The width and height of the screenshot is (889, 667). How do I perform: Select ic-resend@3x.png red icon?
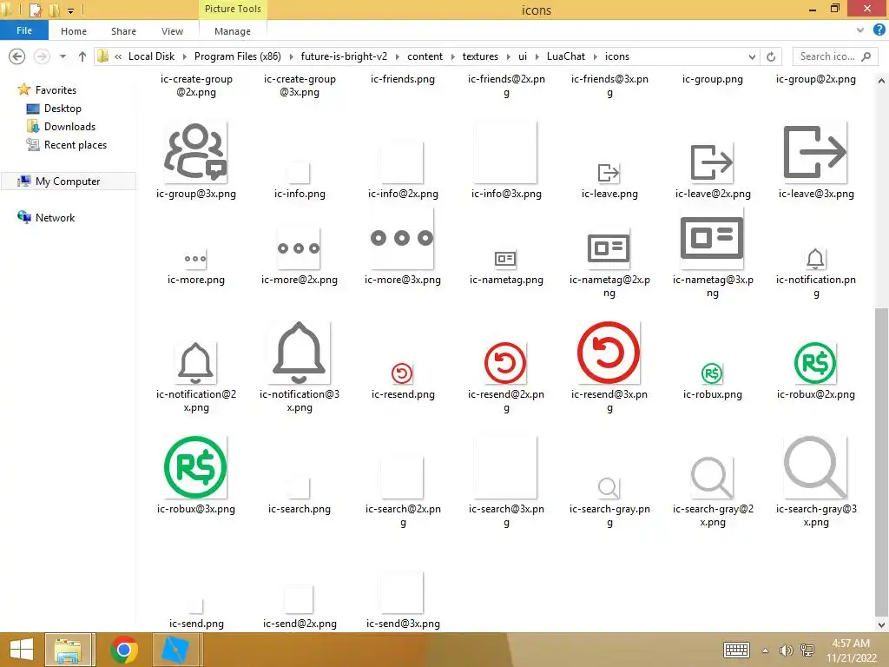pyautogui.click(x=609, y=353)
